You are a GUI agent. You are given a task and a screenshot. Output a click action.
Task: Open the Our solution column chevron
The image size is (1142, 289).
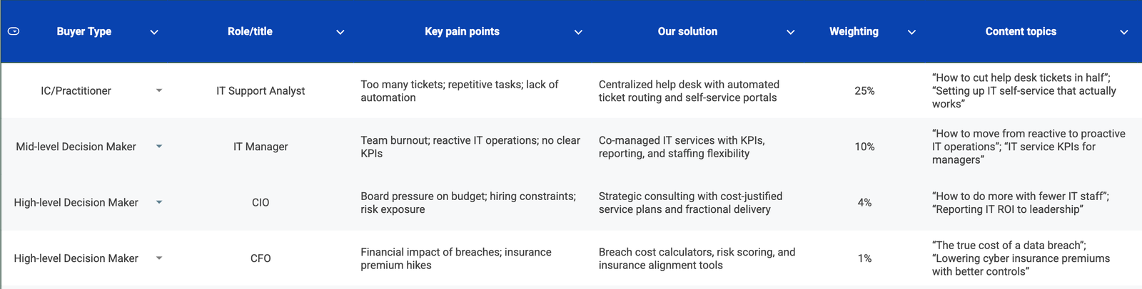(790, 32)
